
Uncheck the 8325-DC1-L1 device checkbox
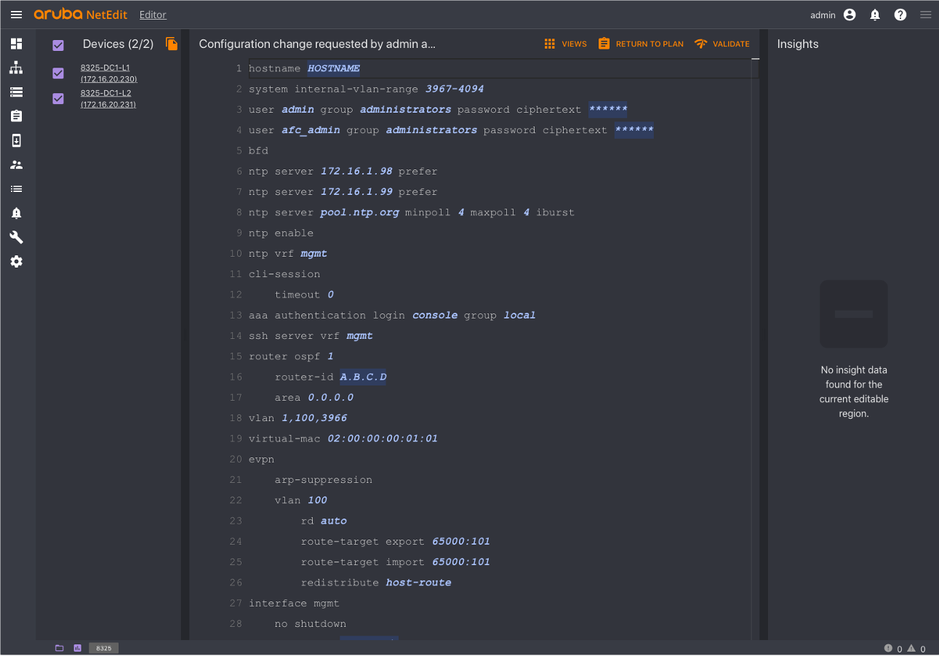(x=58, y=73)
